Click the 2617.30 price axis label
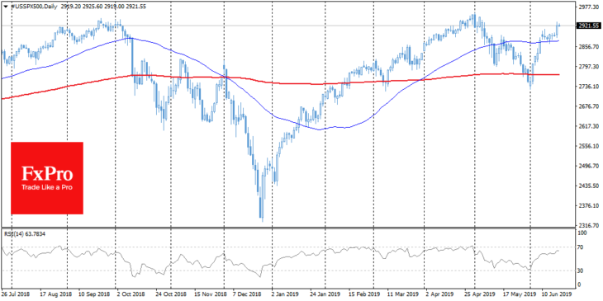This screenshot has height=301, width=603. coord(587,126)
